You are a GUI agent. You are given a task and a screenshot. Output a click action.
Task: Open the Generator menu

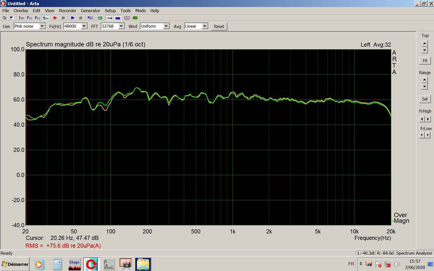(x=90, y=11)
